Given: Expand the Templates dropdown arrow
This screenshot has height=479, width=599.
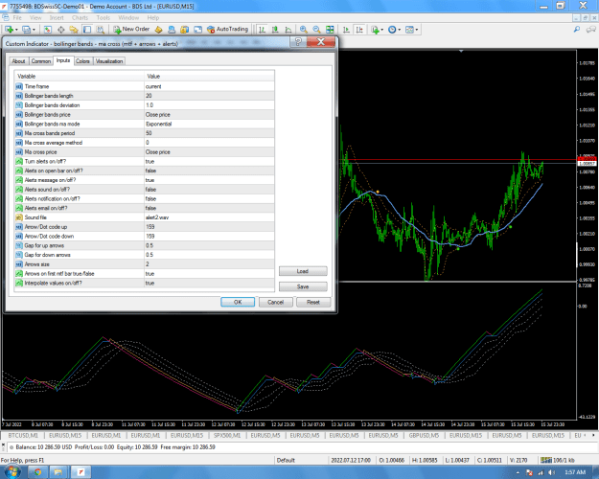Looking at the screenshot, I should pos(416,30).
